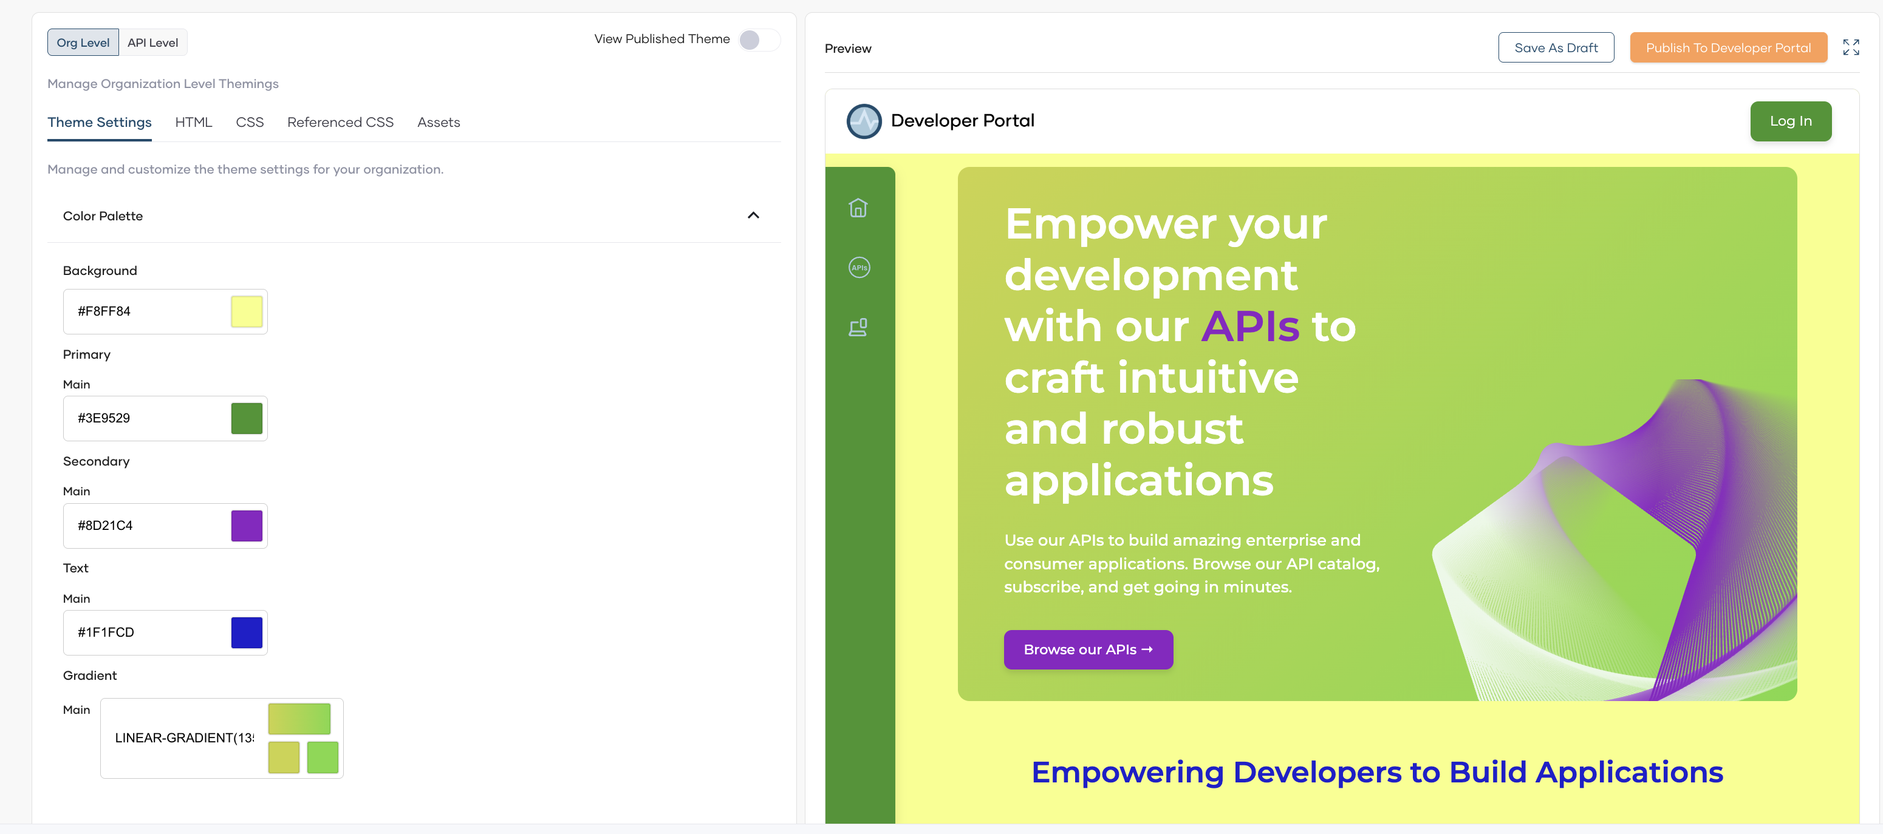Collapse the Color Palette section
This screenshot has width=1883, height=834.
[x=754, y=215]
